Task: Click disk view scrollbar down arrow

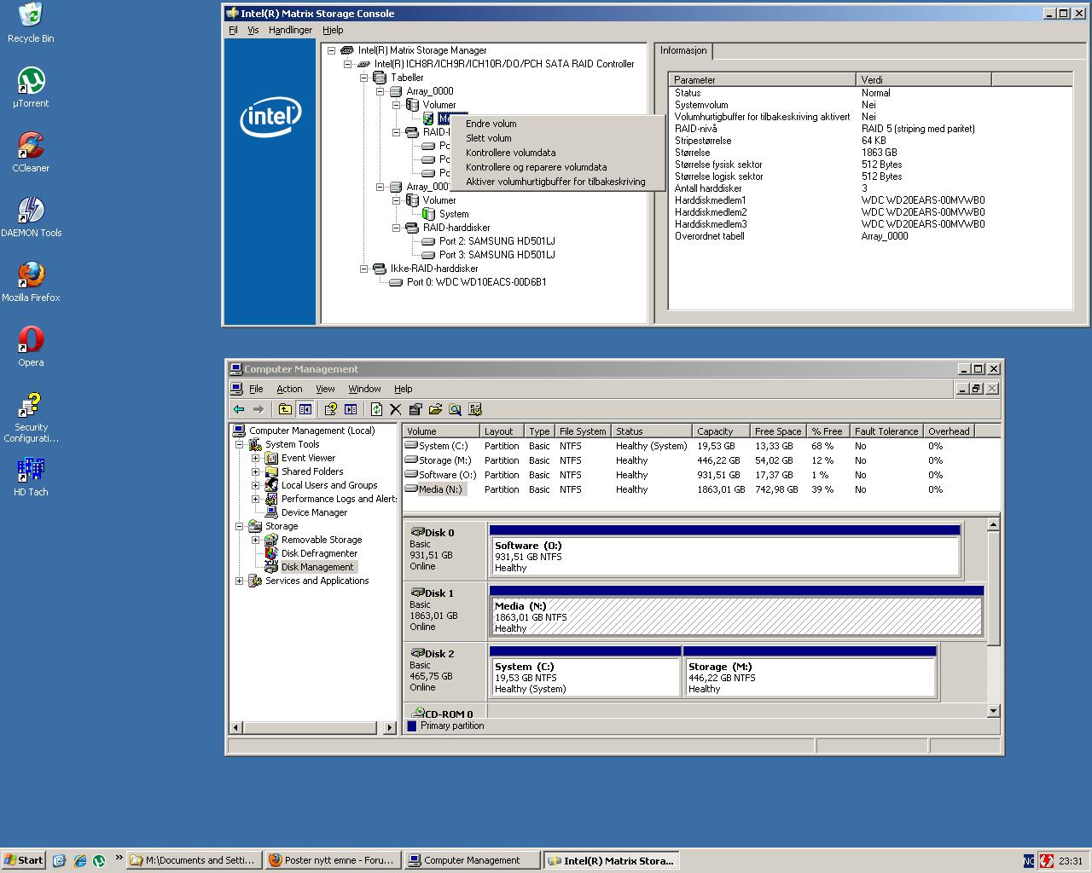Action: pyautogui.click(x=993, y=710)
